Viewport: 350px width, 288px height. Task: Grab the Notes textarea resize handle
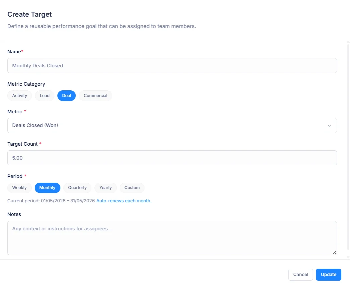click(334, 253)
